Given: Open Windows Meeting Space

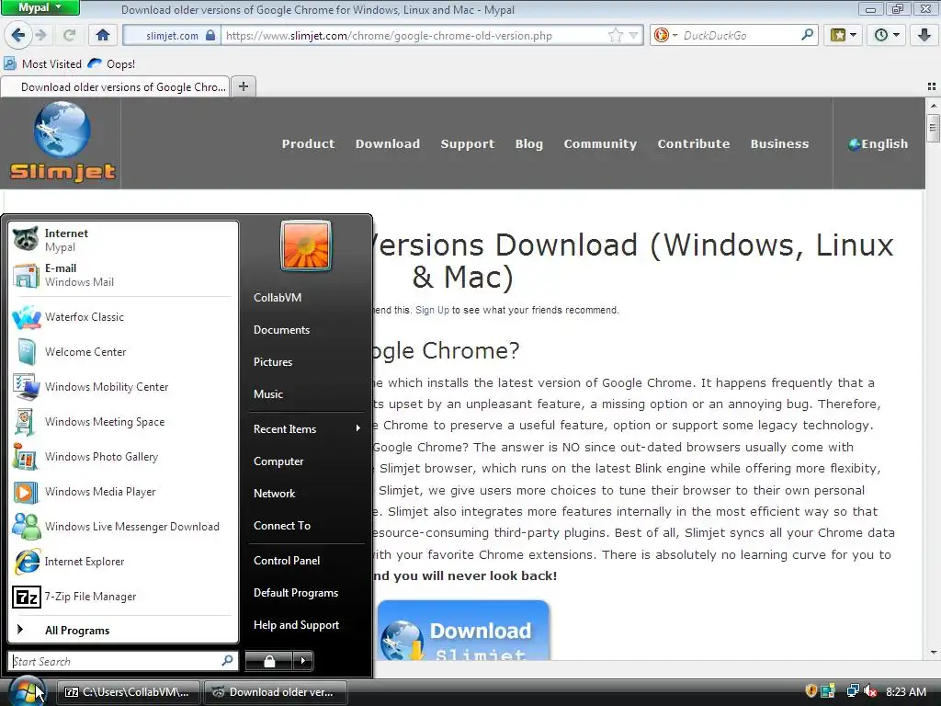Looking at the screenshot, I should [x=123, y=421].
